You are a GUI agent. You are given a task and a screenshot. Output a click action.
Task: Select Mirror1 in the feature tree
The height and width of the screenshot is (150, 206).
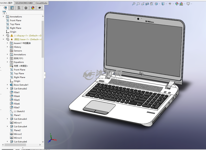[x=18, y=123]
